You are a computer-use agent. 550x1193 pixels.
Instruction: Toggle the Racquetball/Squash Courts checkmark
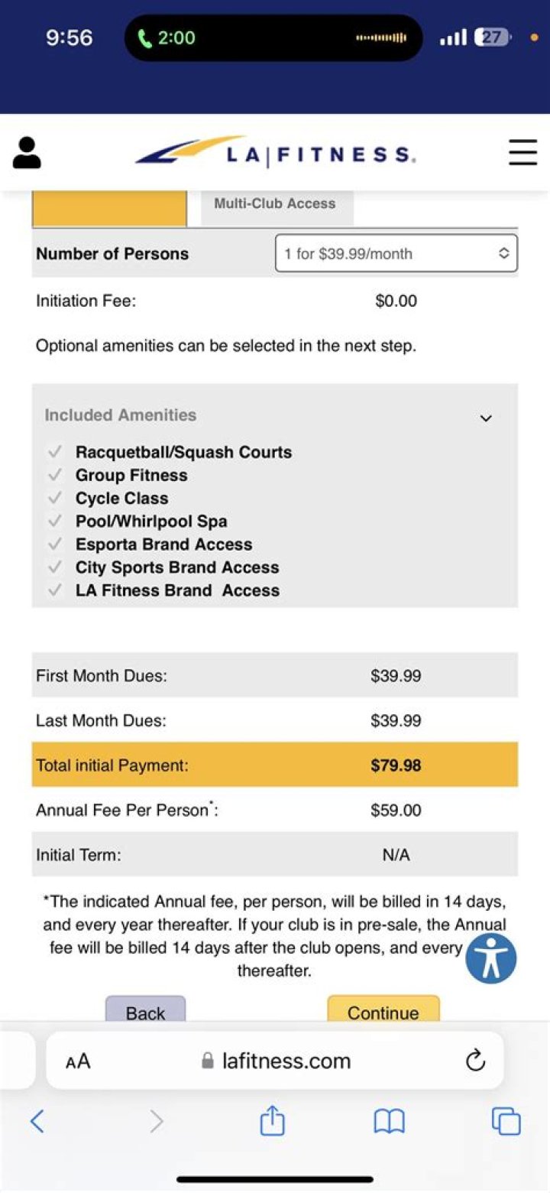[55, 452]
